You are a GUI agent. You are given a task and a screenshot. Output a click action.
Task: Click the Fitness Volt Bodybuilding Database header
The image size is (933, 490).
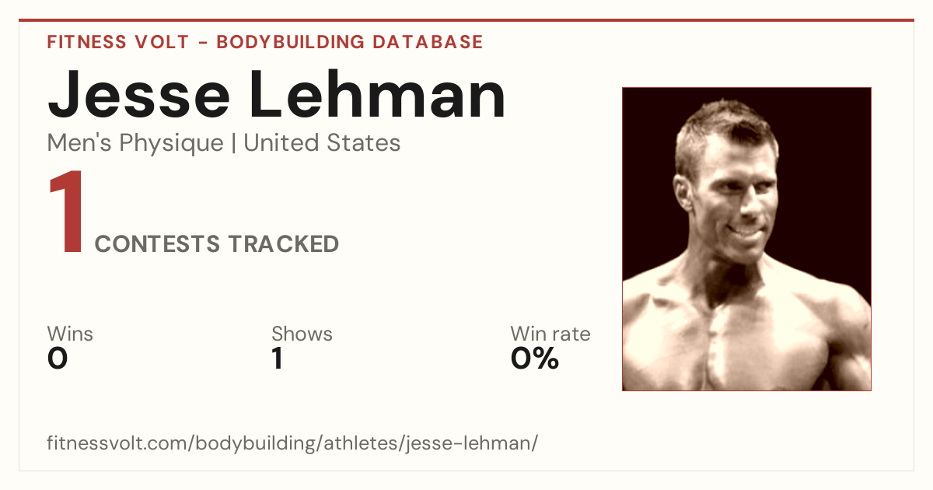click(265, 42)
